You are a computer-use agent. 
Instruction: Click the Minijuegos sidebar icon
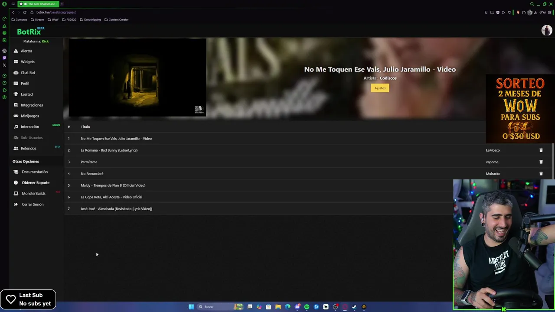pos(16,116)
